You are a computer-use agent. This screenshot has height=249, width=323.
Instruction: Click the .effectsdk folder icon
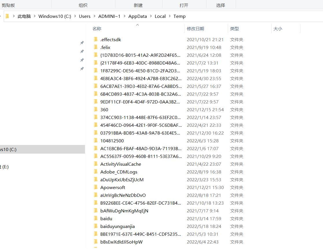(x=96, y=39)
